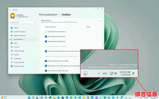Open Task View on the taskbar

[37, 98]
